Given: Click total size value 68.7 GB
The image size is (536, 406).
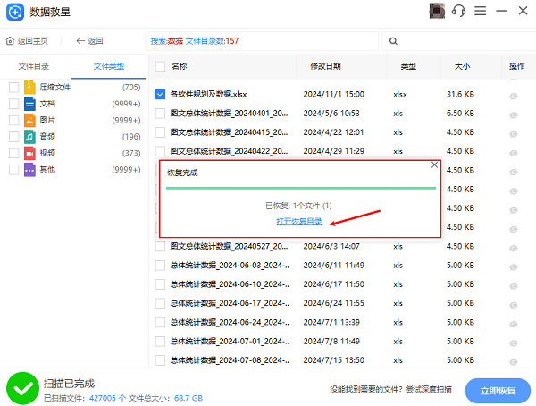Looking at the screenshot, I should [188, 398].
